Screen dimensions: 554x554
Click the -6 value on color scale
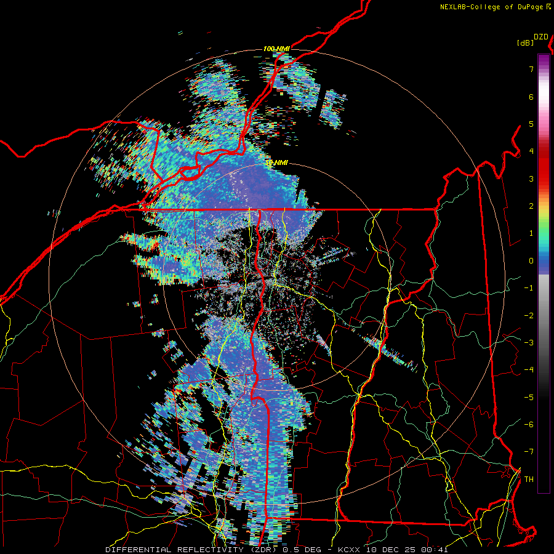click(x=529, y=425)
